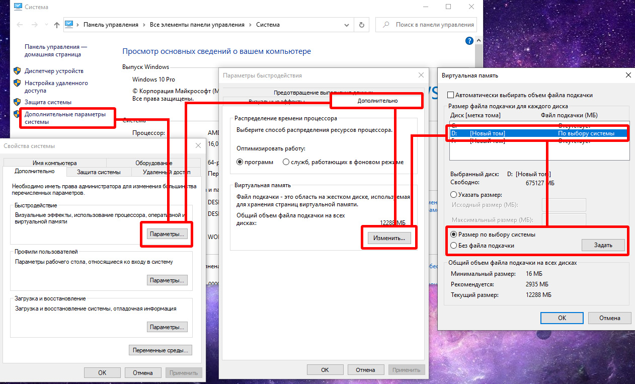The height and width of the screenshot is (384, 635).
Task: Cancel the Виртуальная память dialog
Action: click(x=610, y=318)
